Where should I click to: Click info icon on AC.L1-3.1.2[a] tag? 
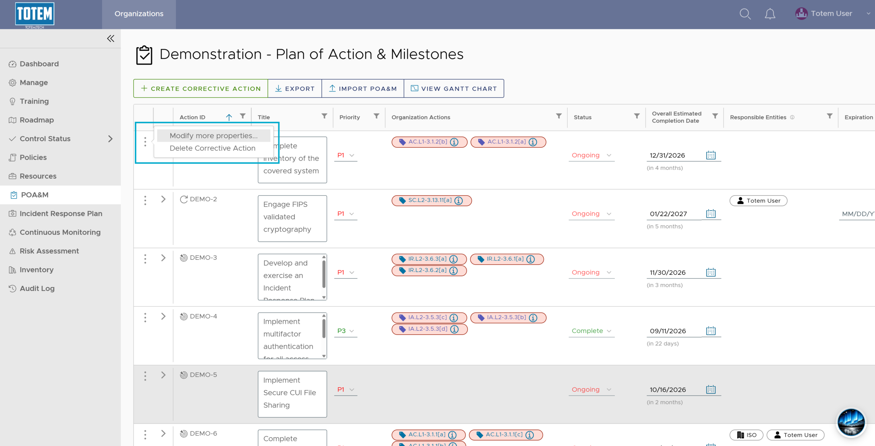[533, 142]
